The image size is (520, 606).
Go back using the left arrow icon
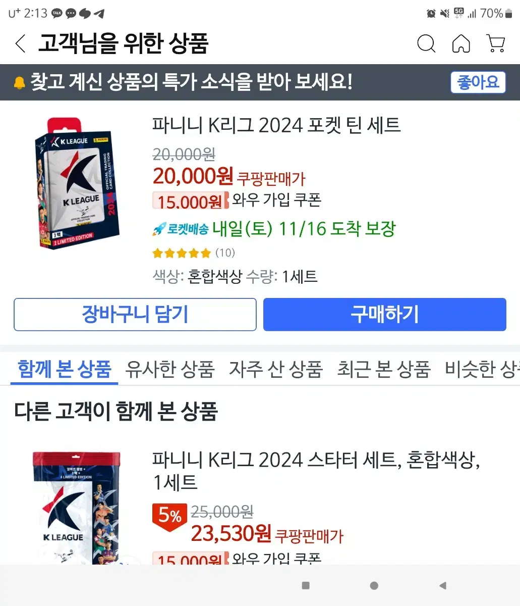click(x=20, y=44)
